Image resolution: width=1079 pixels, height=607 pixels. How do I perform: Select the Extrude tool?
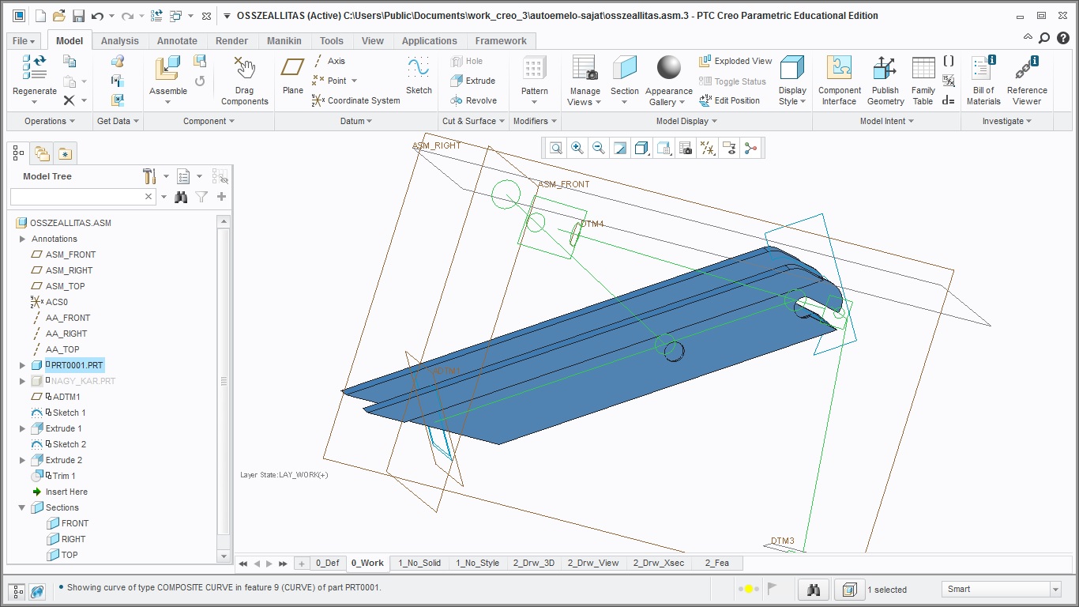(x=472, y=81)
